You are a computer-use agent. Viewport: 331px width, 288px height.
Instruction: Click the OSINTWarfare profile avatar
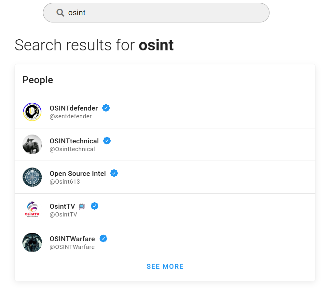(32, 242)
